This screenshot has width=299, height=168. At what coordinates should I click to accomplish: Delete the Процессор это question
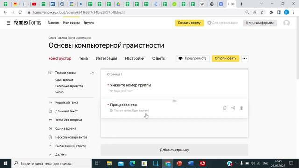click(242, 108)
